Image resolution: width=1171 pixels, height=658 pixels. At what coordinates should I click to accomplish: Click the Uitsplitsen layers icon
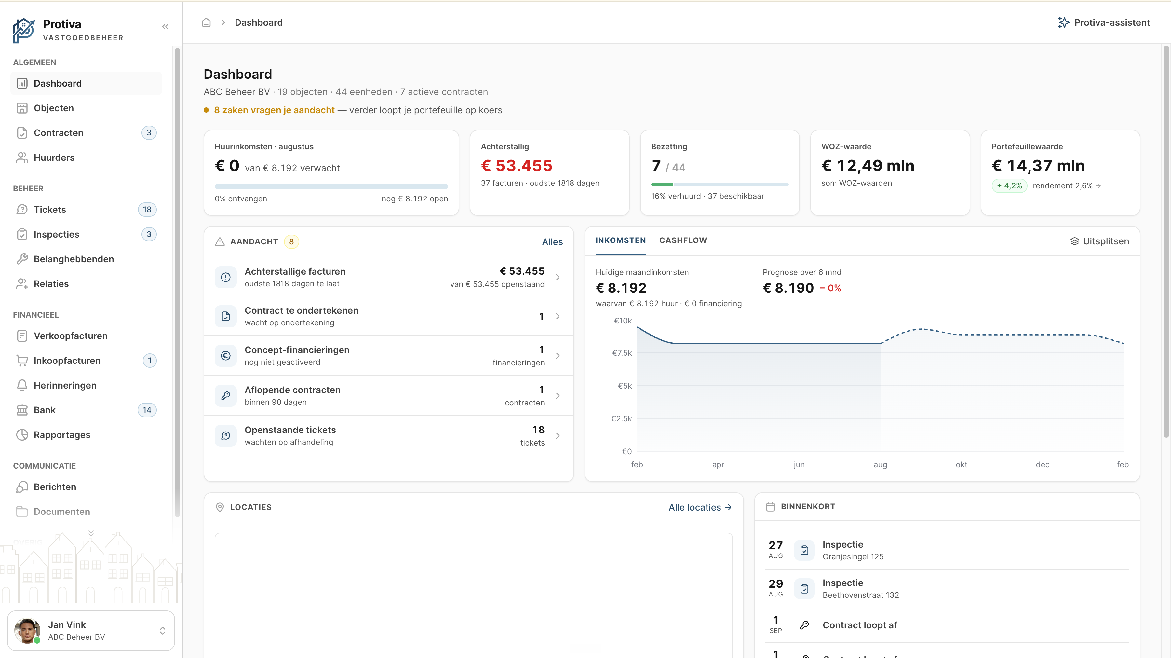1075,241
